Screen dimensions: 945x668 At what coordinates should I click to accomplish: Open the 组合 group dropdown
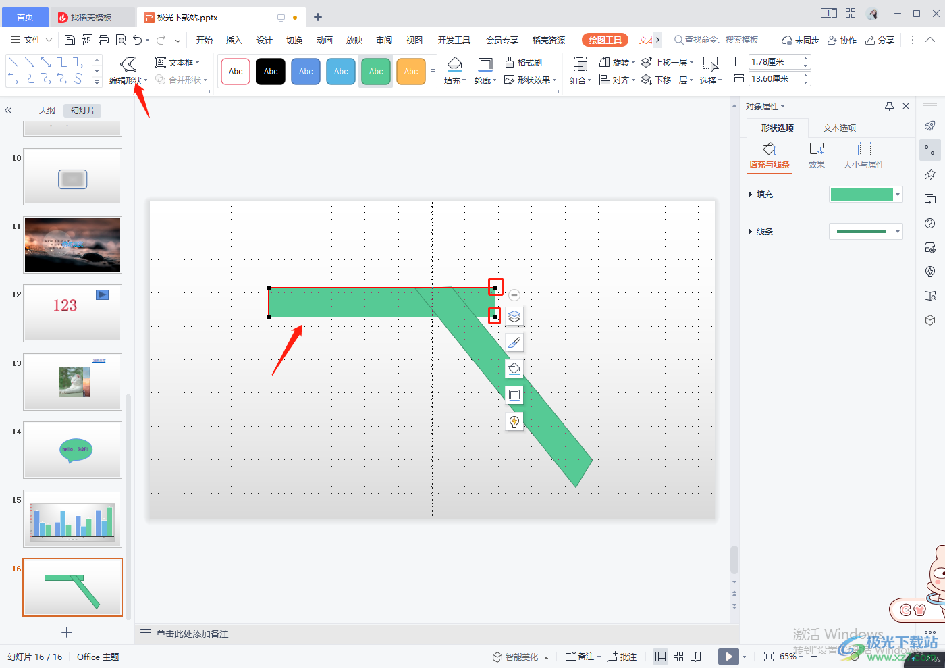click(x=580, y=80)
